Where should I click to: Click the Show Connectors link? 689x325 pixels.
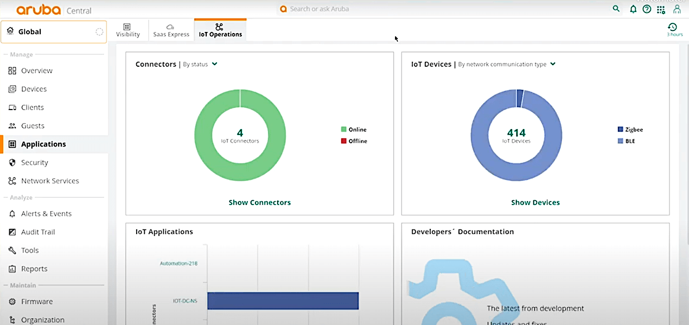[x=259, y=202]
